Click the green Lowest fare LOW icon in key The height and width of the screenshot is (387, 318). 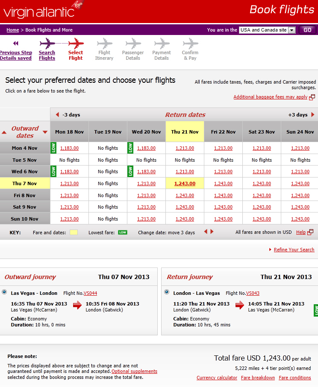pyautogui.click(x=123, y=232)
